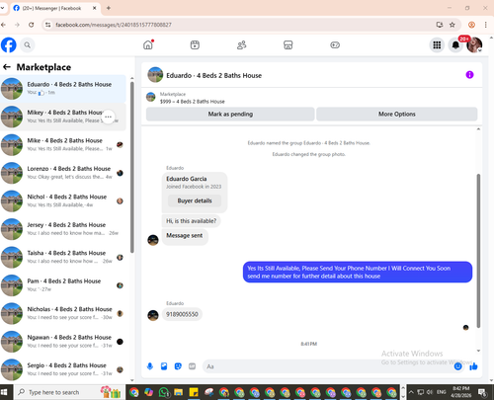Open Windows Start menu
Viewport: 494px width, 400px height.
tap(4, 392)
